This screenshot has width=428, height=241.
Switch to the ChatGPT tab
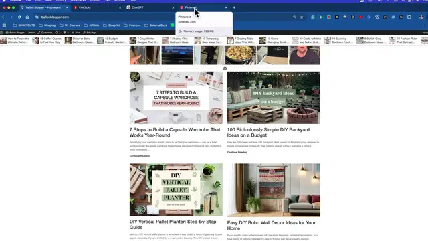click(150, 7)
